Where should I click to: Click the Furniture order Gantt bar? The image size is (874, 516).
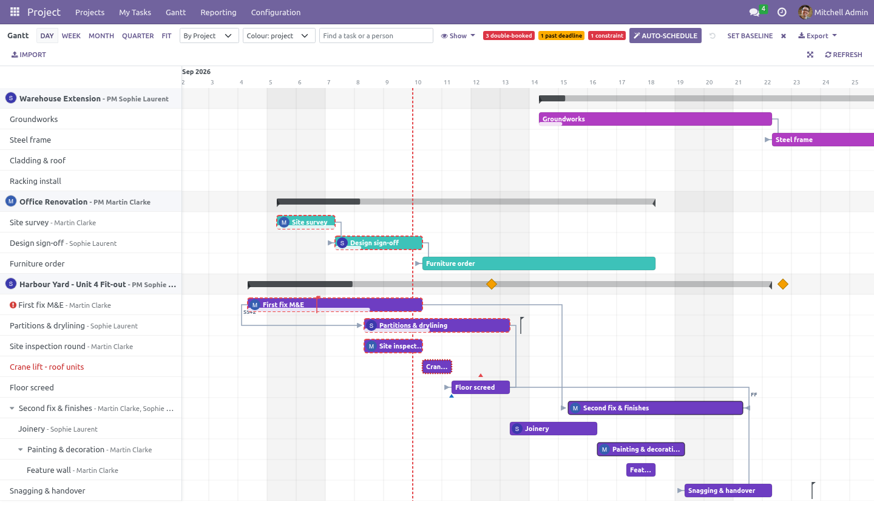pos(539,263)
